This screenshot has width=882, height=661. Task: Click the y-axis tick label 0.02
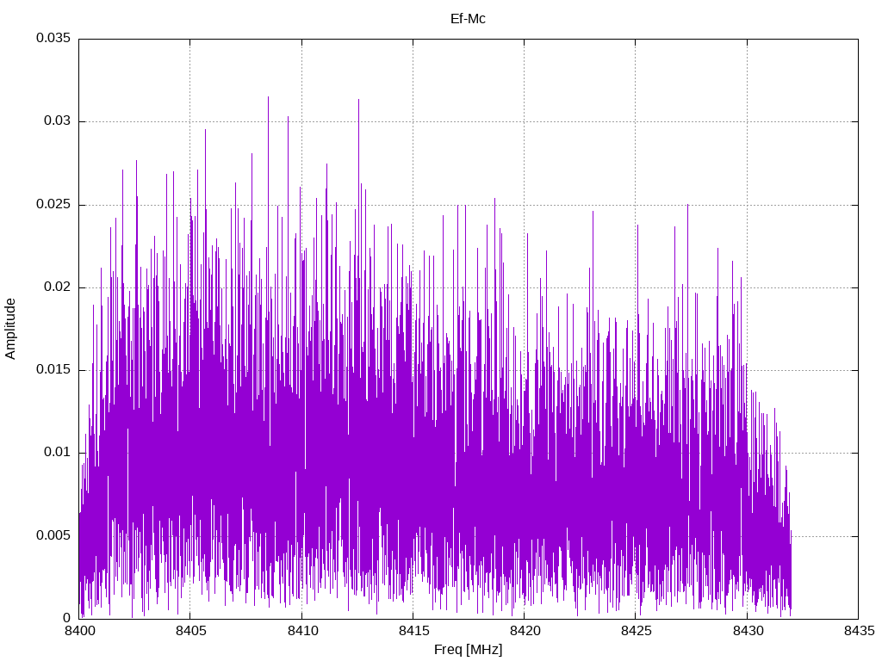coord(58,287)
